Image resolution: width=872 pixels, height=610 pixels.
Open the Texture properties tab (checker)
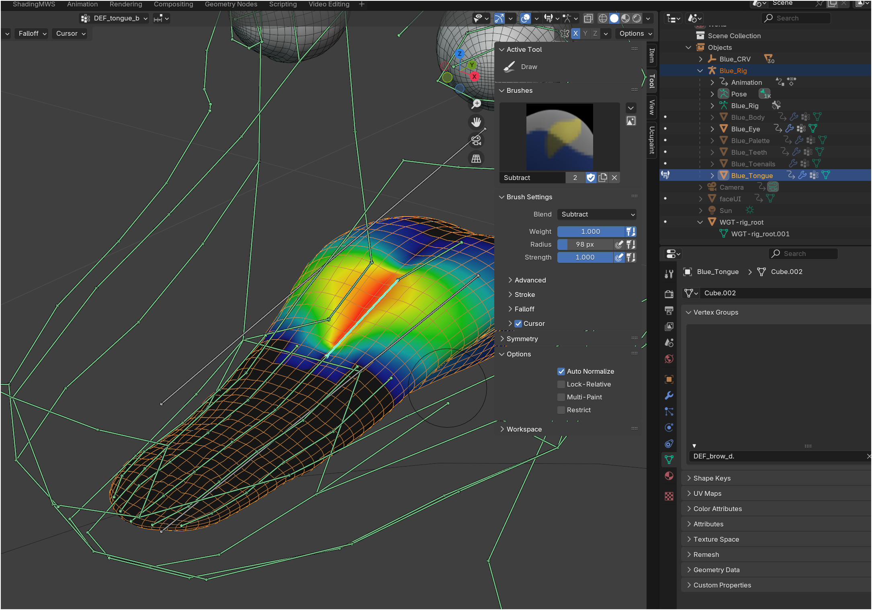click(669, 496)
